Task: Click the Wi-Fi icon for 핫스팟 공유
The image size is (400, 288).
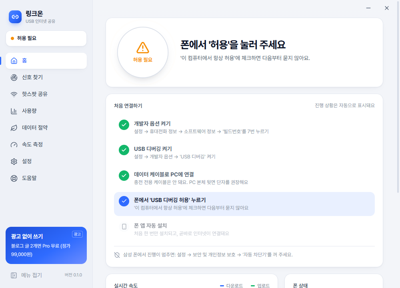Action: 14,94
